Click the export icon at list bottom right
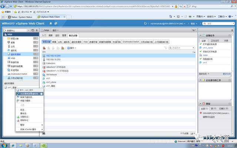 click(x=193, y=133)
